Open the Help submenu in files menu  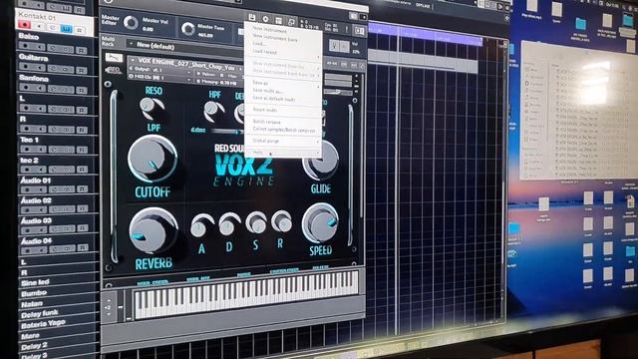coord(283,152)
